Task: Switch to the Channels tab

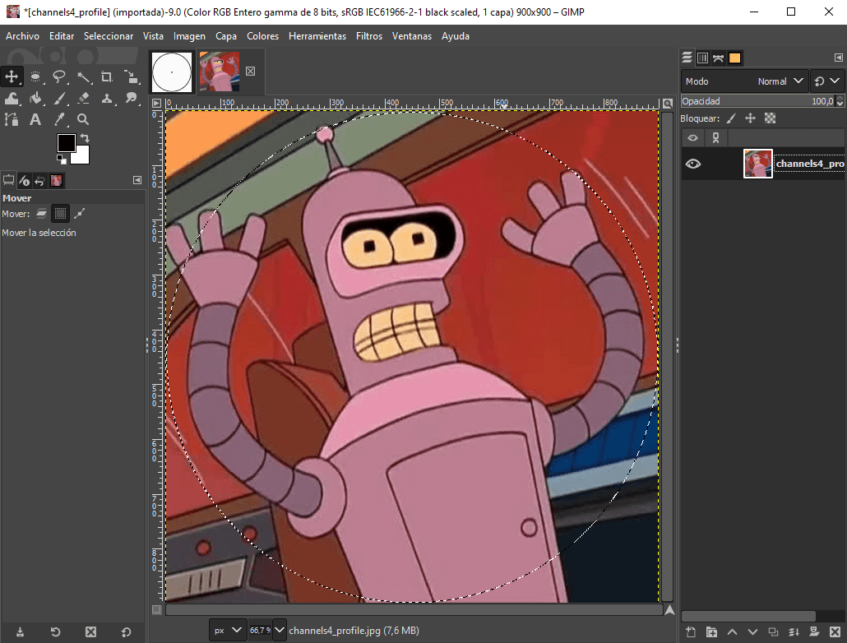Action: [703, 58]
